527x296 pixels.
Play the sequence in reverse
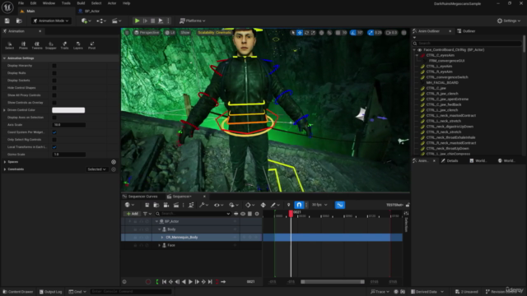click(x=184, y=282)
